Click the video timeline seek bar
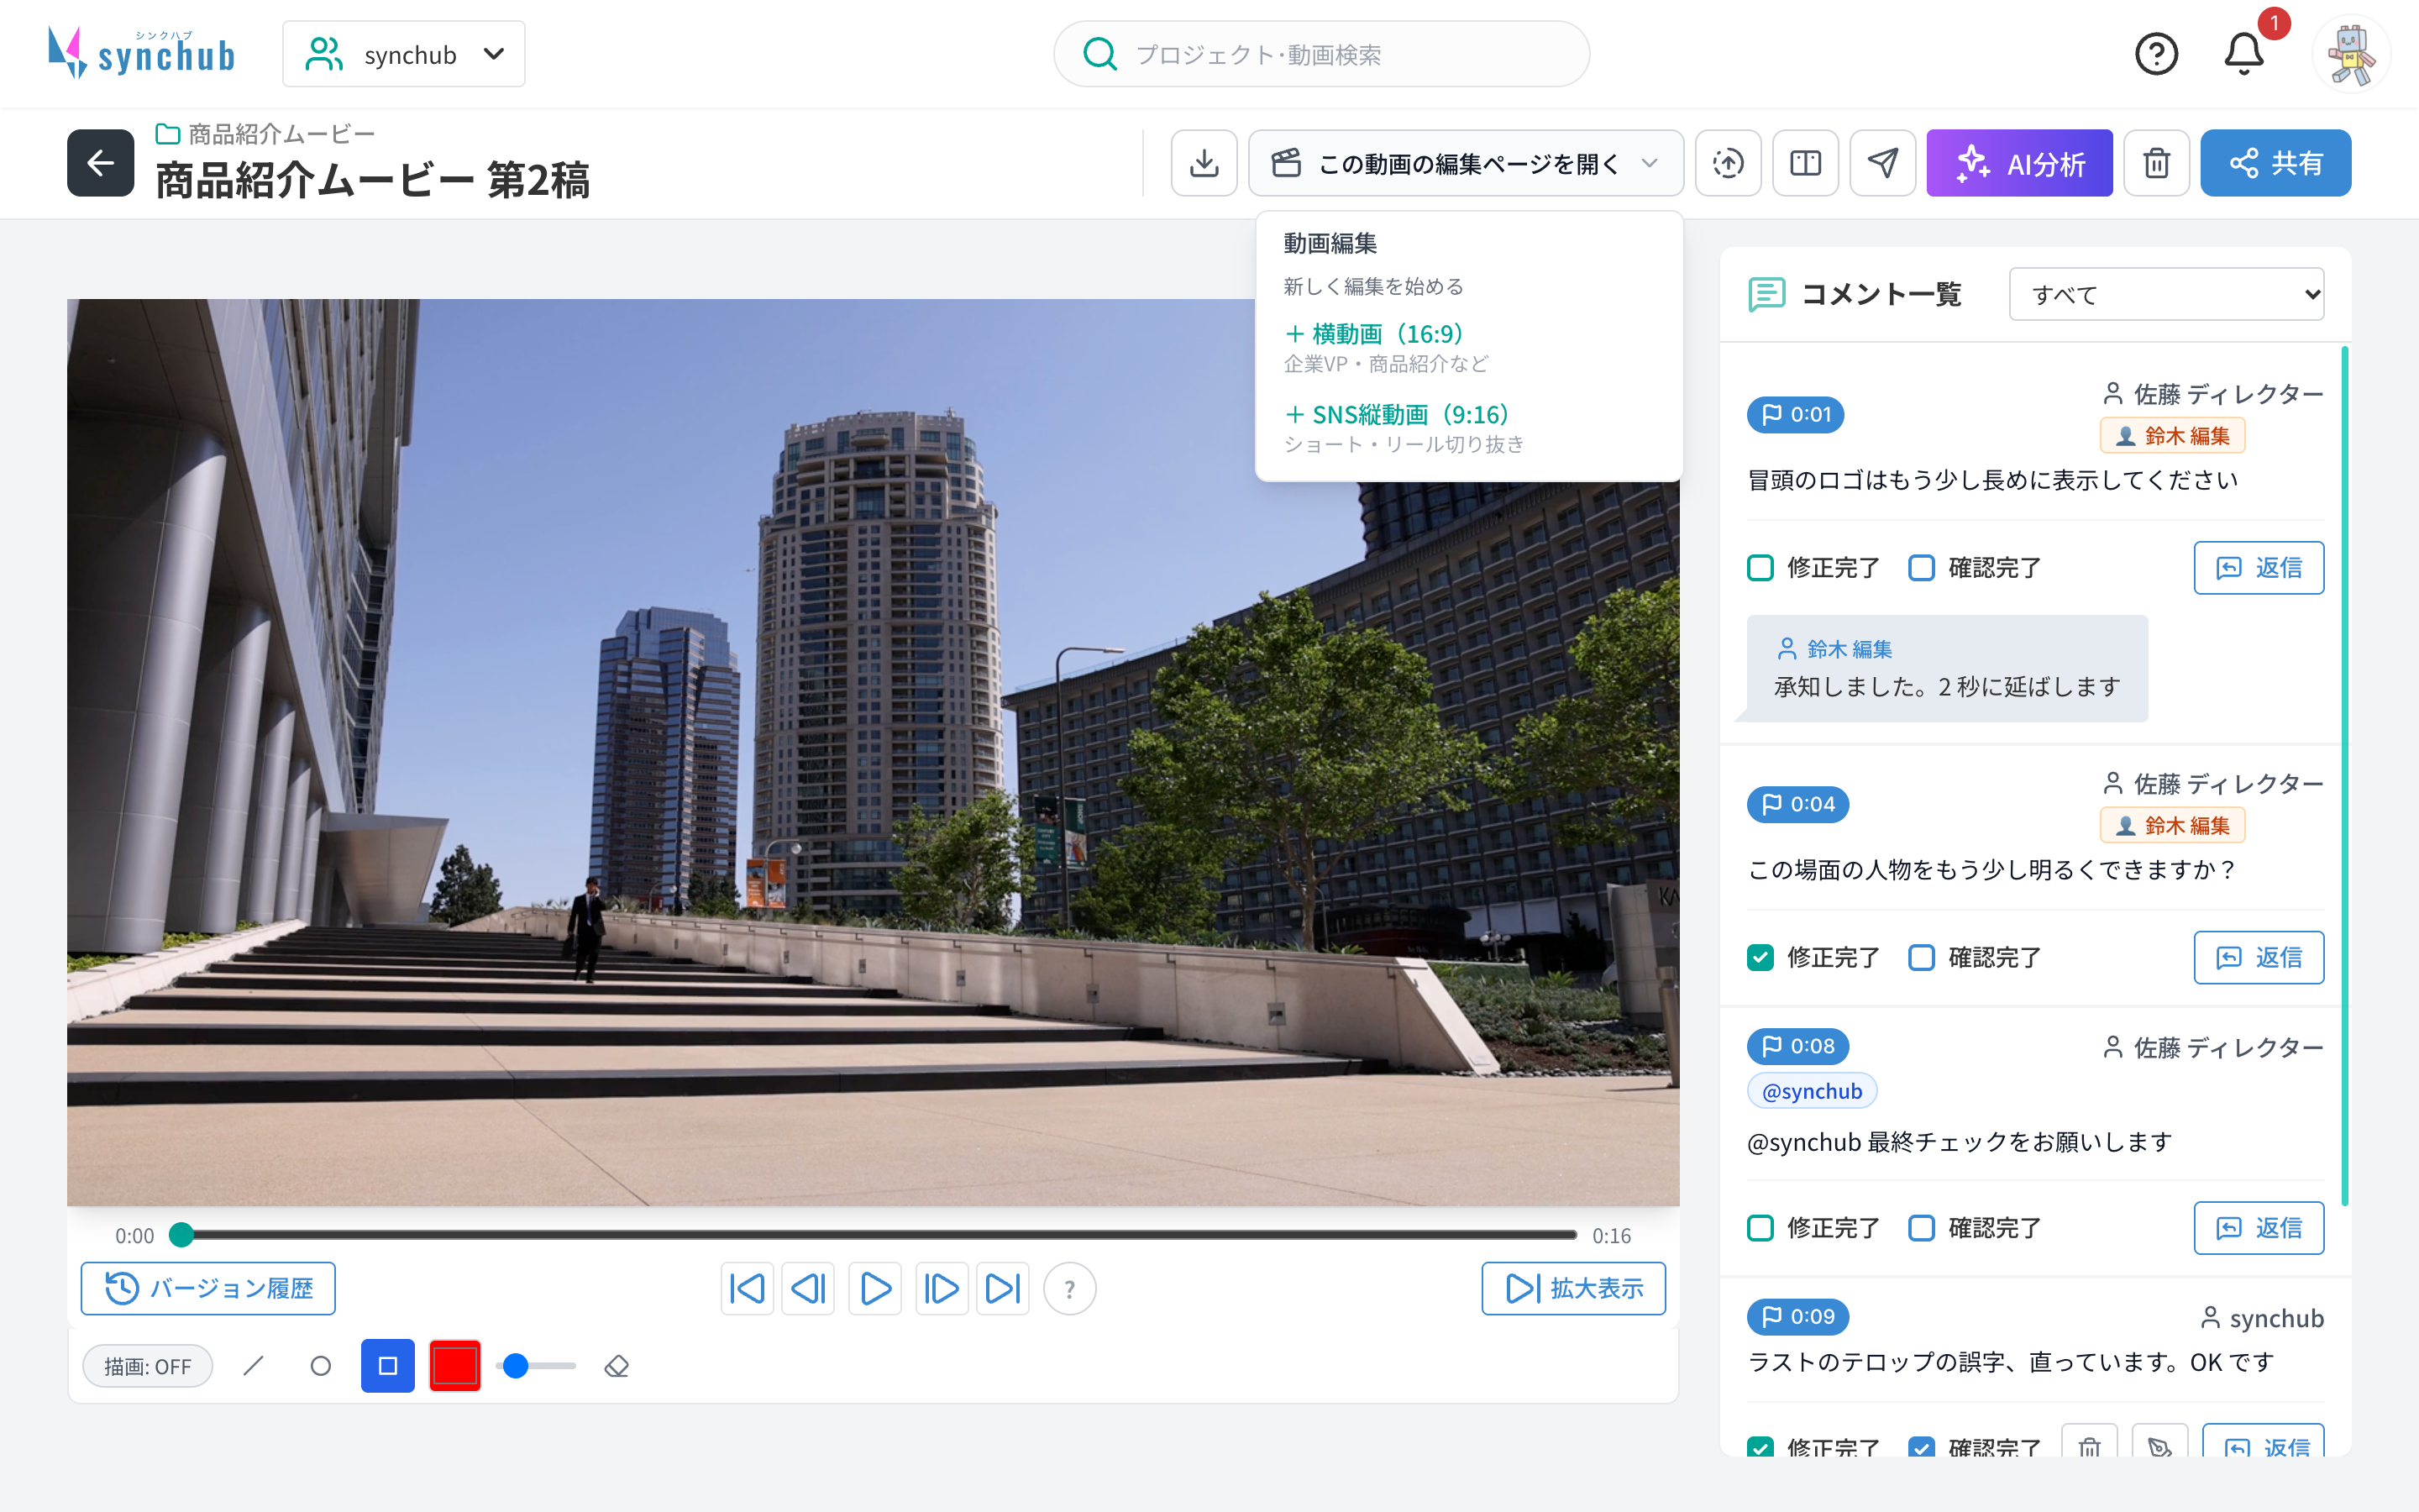This screenshot has width=2419, height=1512. coord(874,1235)
